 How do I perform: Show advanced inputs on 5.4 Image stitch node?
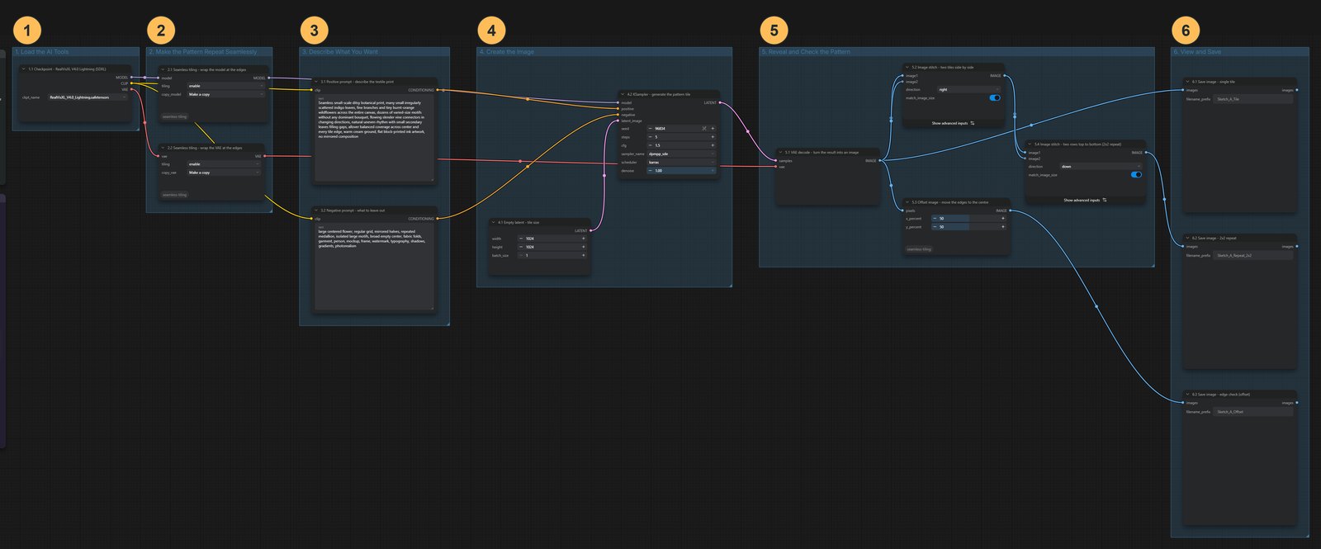1085,200
